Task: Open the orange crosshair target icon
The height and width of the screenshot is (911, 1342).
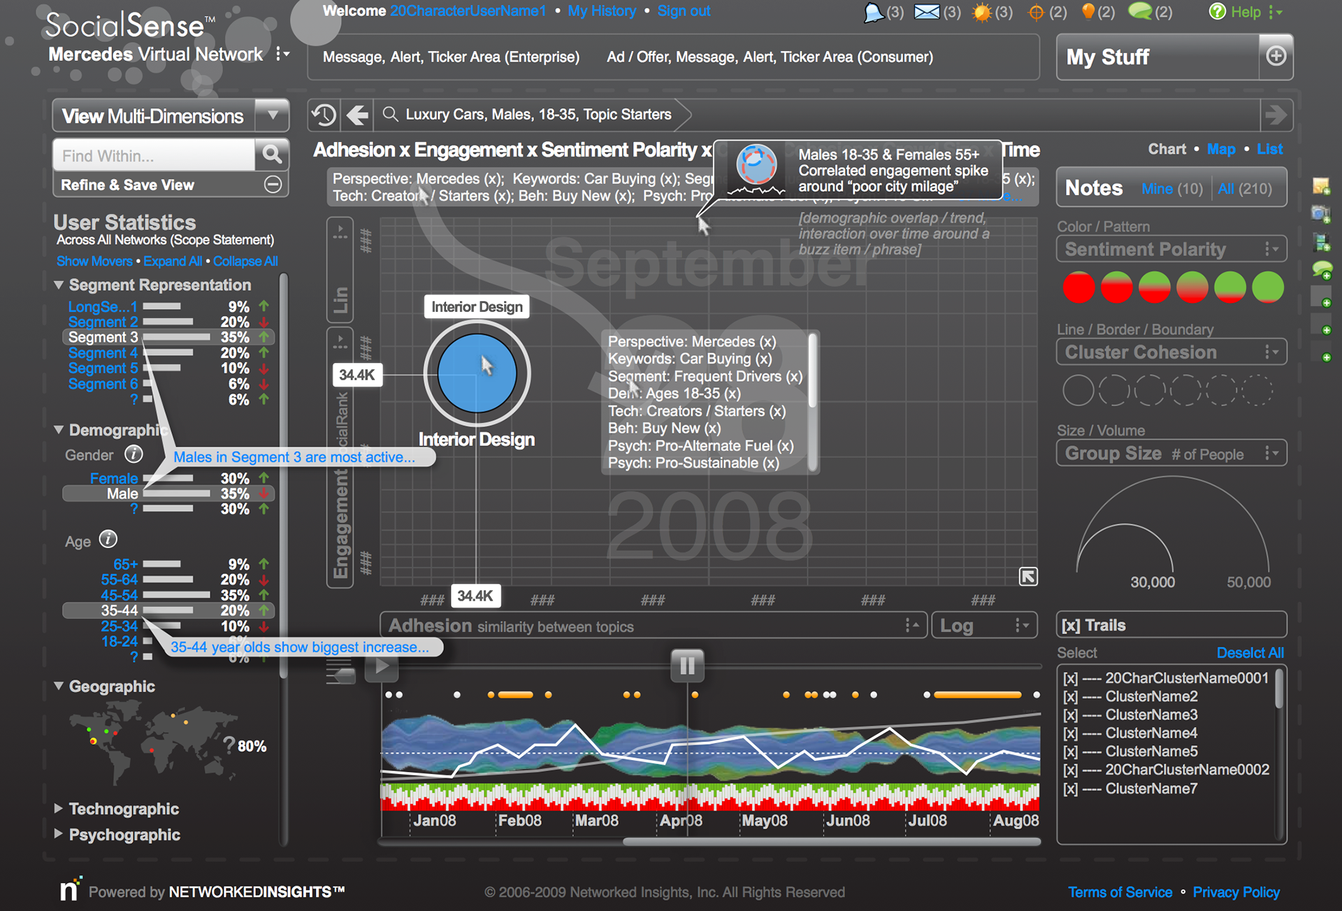Action: pos(1036,12)
